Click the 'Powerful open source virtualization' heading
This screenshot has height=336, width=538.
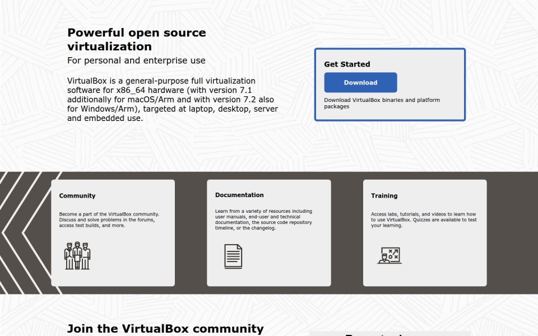coord(137,39)
